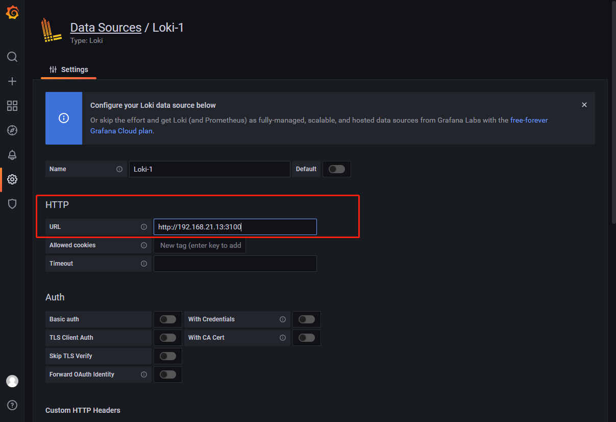Click into the Name input field
The width and height of the screenshot is (616, 422).
[x=210, y=169]
